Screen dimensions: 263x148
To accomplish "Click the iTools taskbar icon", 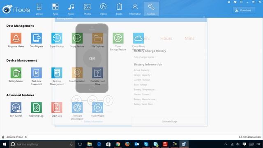I will [x=184, y=144].
